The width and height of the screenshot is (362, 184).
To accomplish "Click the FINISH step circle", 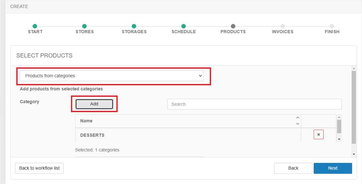I will click(332, 26).
